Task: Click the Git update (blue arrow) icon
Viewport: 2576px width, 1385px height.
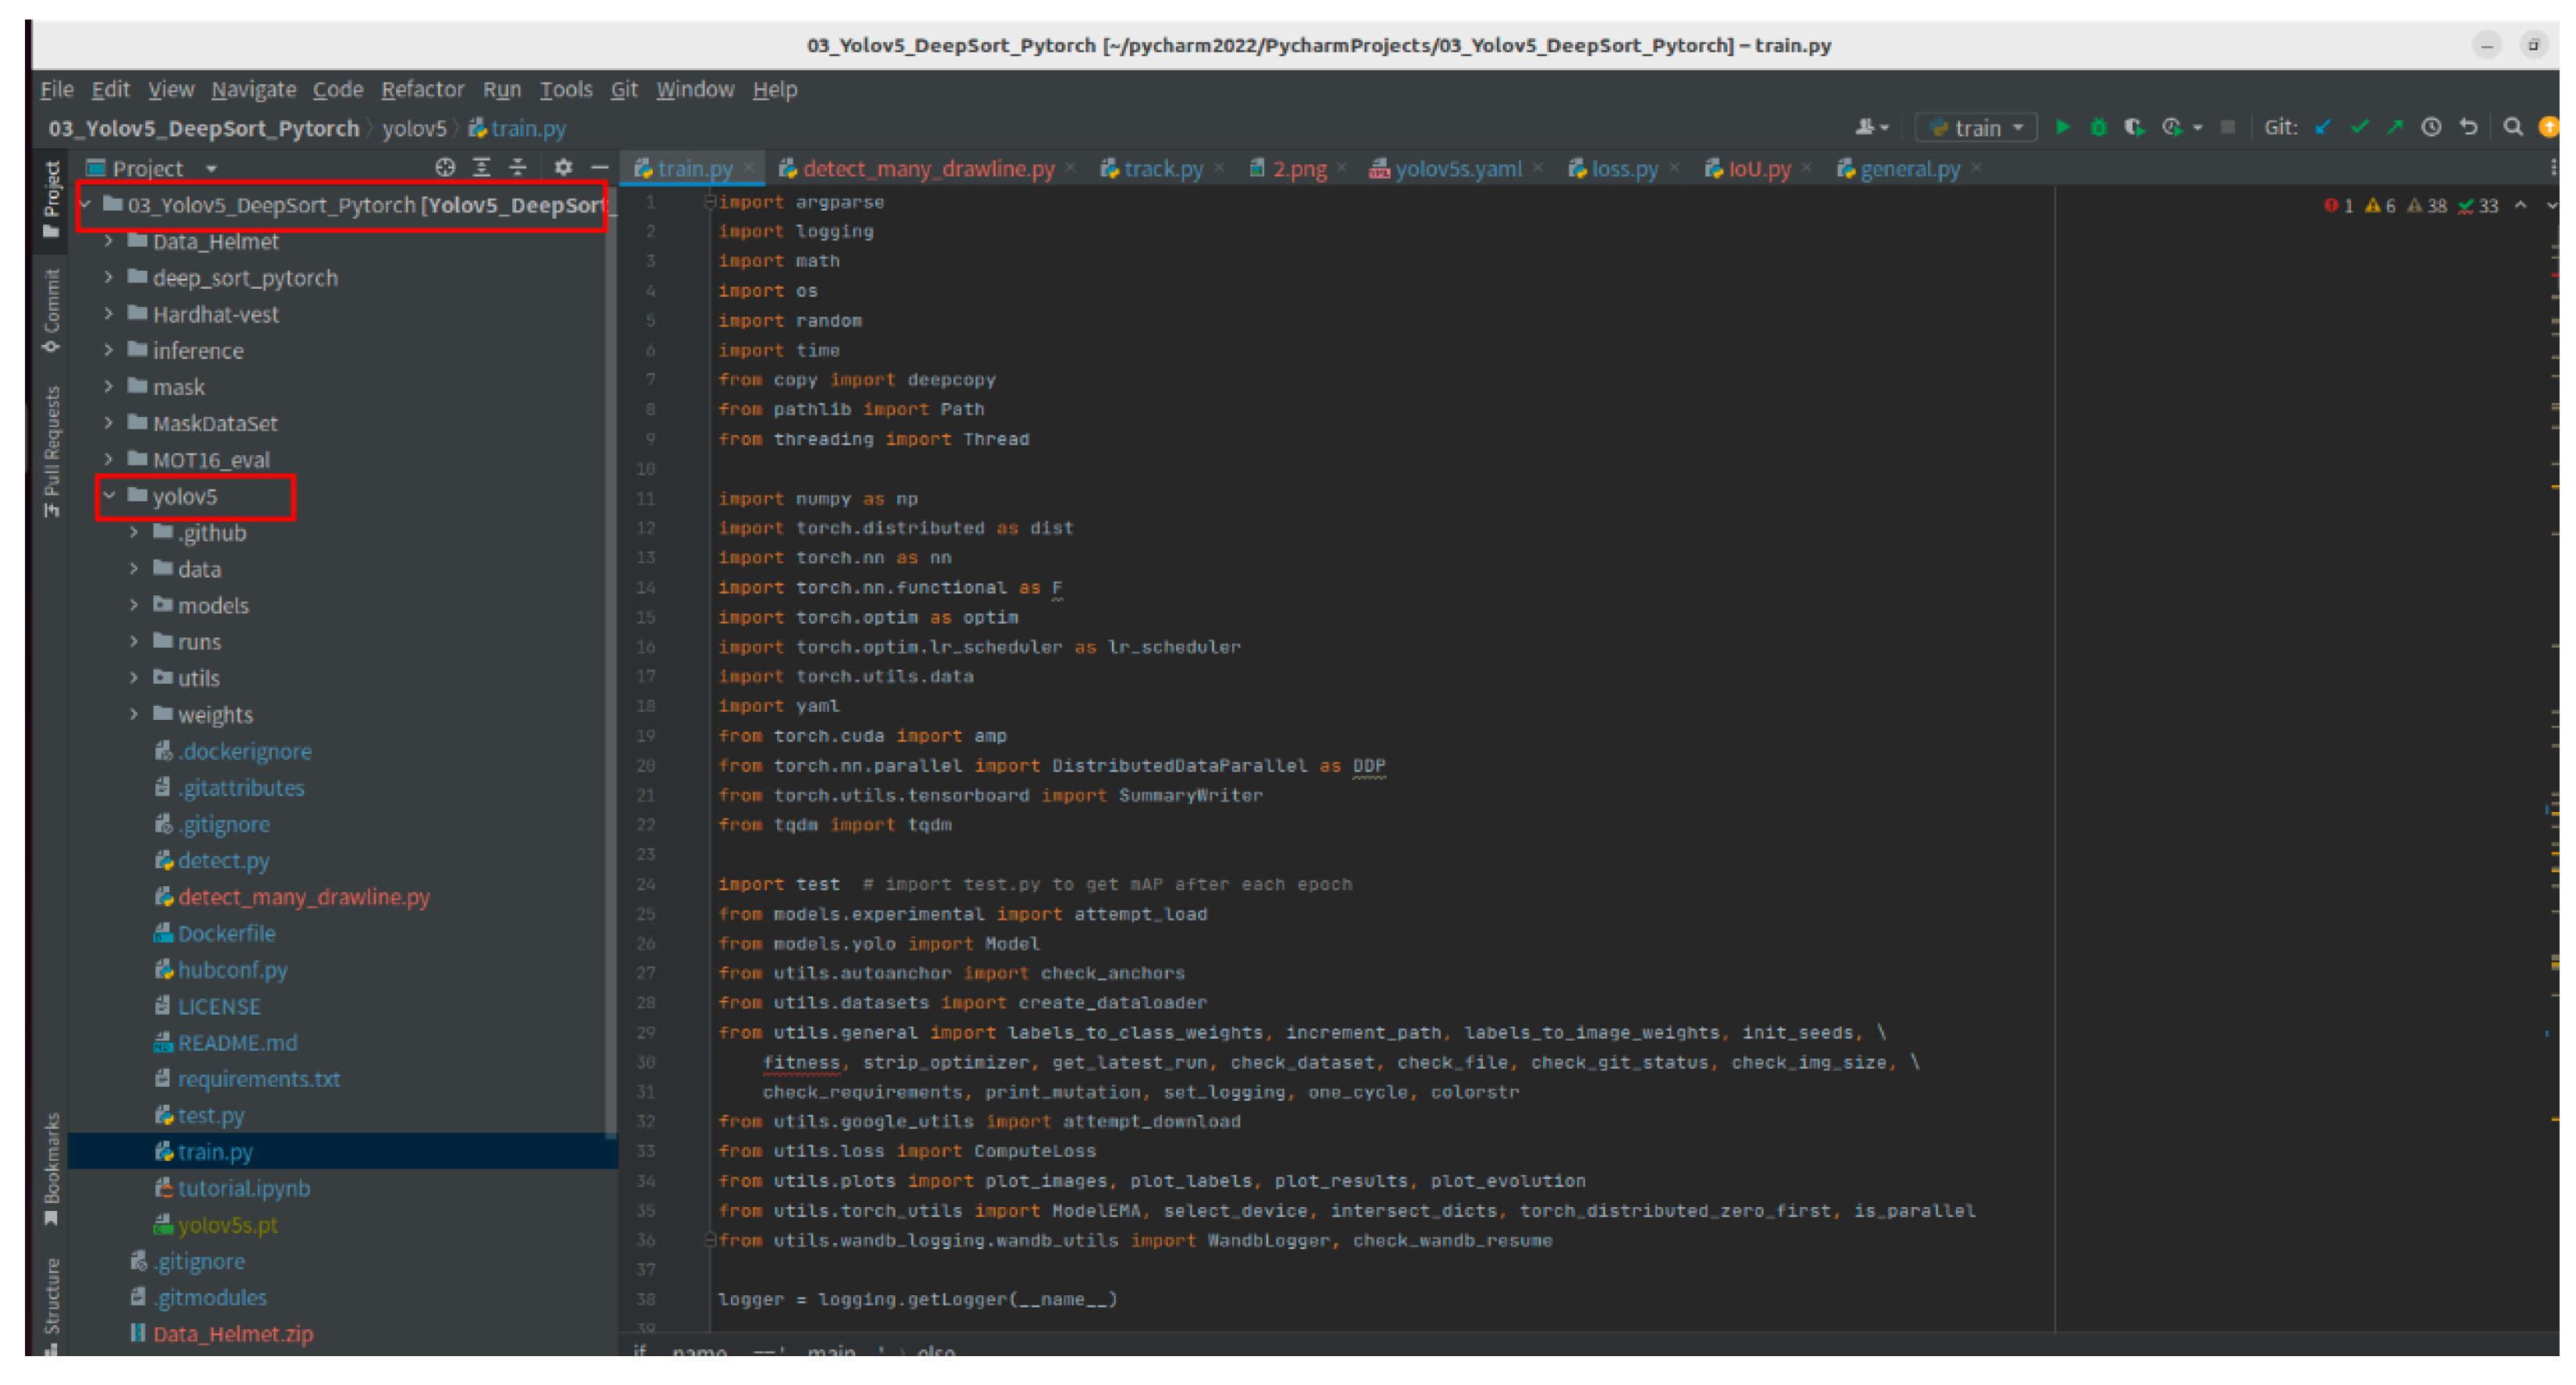Action: click(x=2323, y=127)
